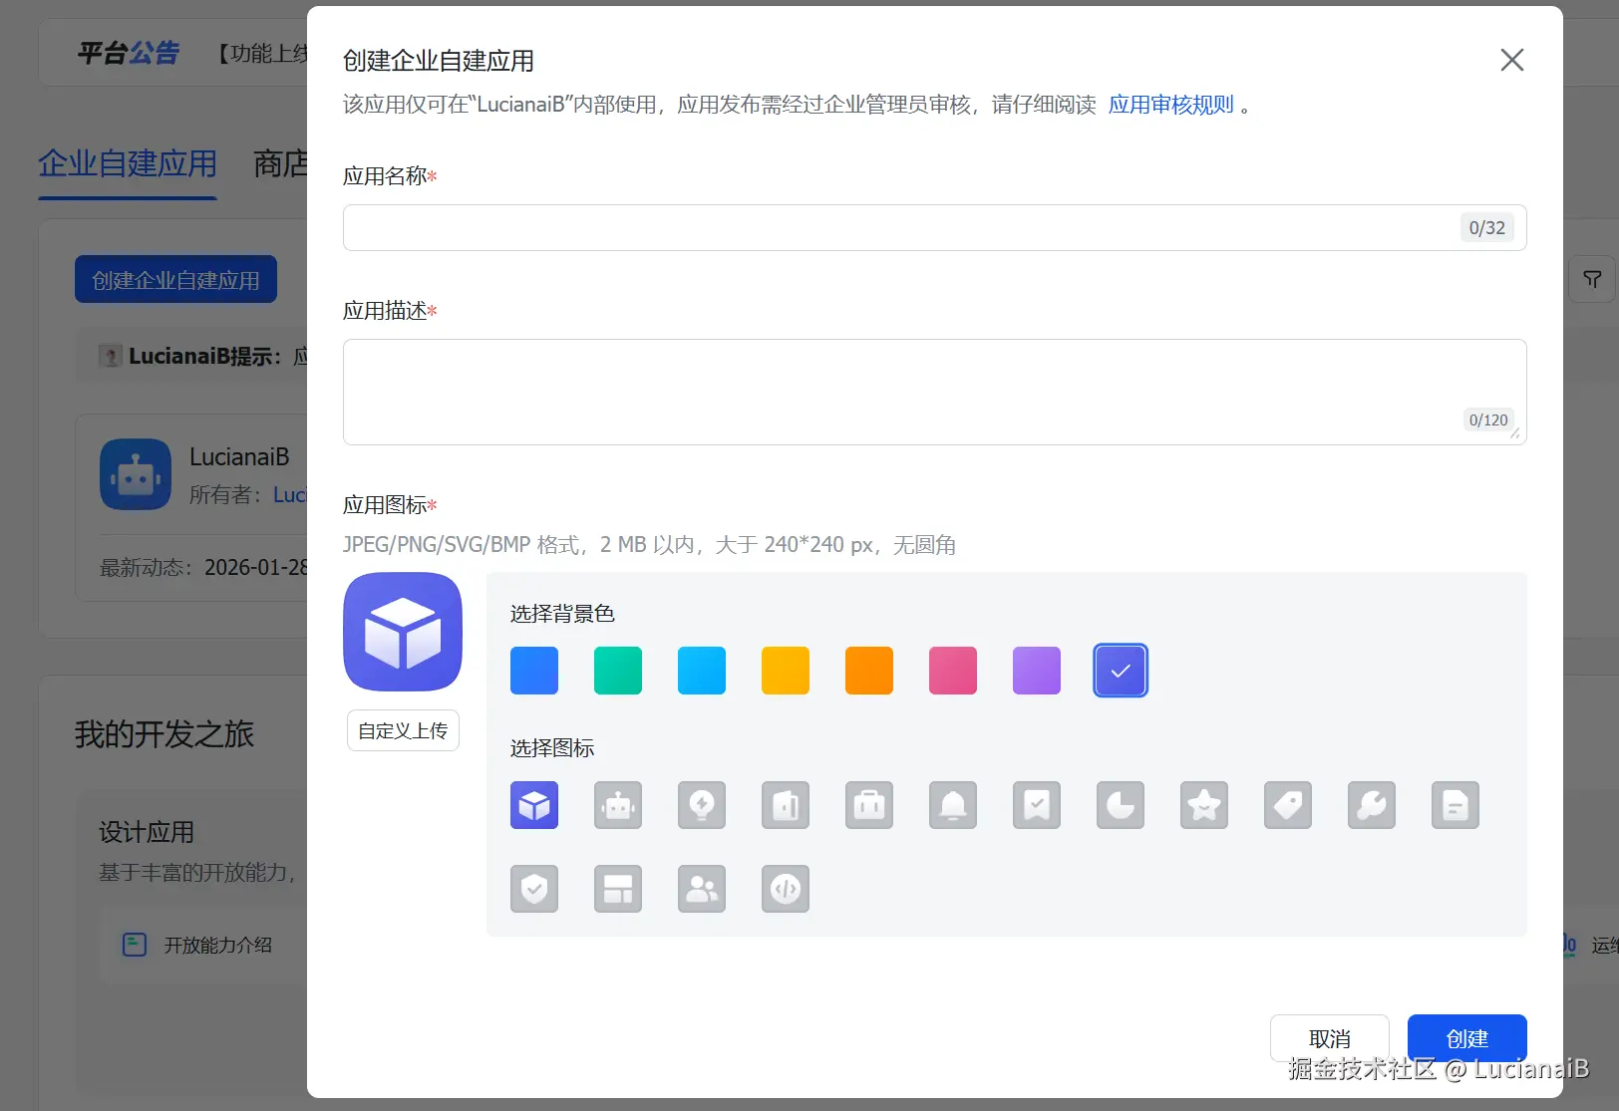Screen dimensions: 1619x1111
Task: Click the 取消 button
Action: [x=1330, y=1038]
